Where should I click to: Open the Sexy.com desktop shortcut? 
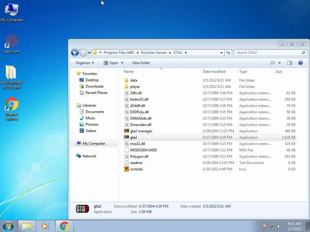click(12, 44)
